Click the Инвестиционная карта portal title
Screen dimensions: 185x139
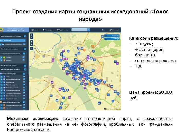[x=16, y=30]
